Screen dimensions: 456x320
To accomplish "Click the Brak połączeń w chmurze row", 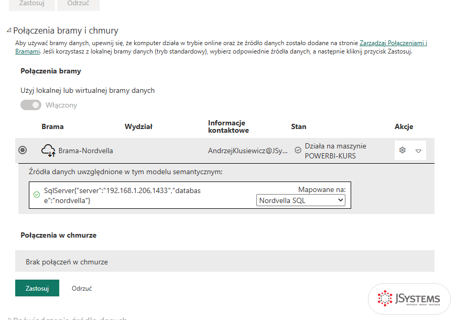I will [225, 261].
